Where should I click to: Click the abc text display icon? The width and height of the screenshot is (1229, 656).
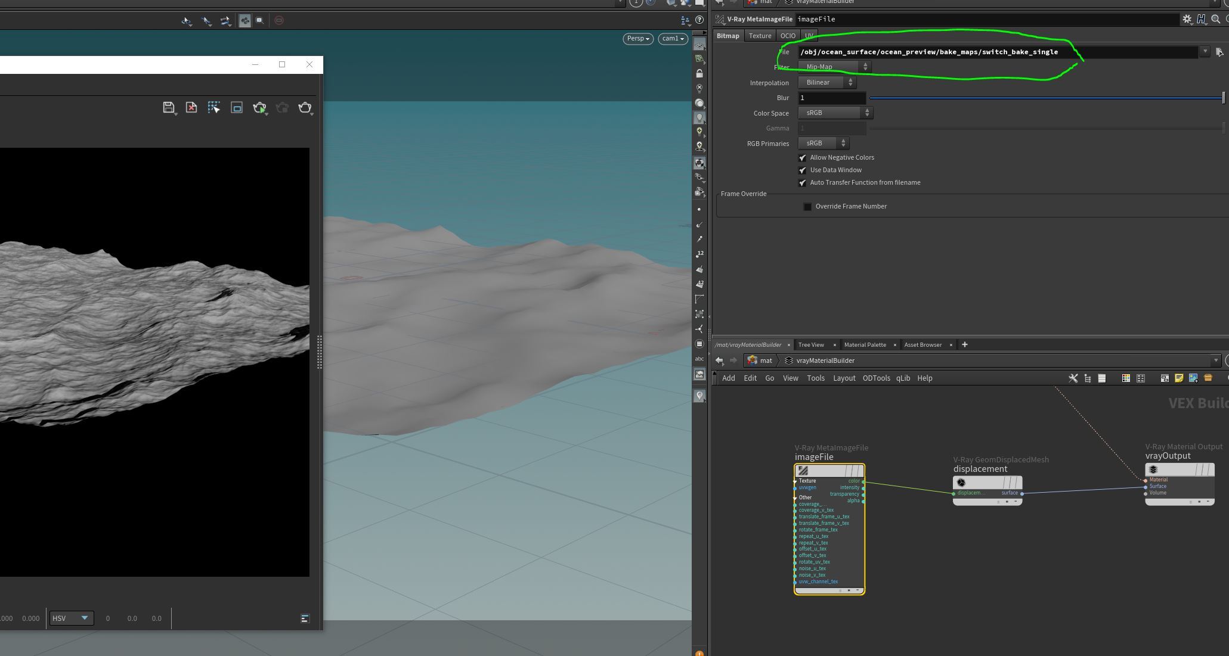pos(699,359)
